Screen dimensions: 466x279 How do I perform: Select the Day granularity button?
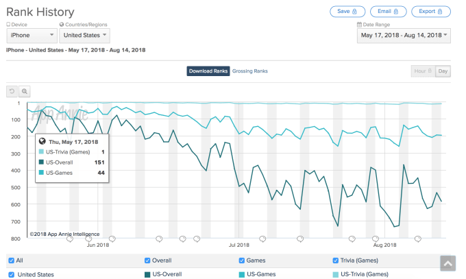click(443, 71)
